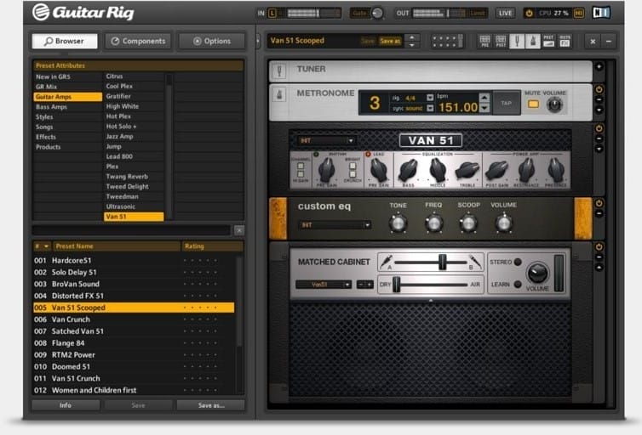This screenshot has height=435, width=642.
Task: Show the Tapedeck POST toolbar icon
Action: [501, 41]
